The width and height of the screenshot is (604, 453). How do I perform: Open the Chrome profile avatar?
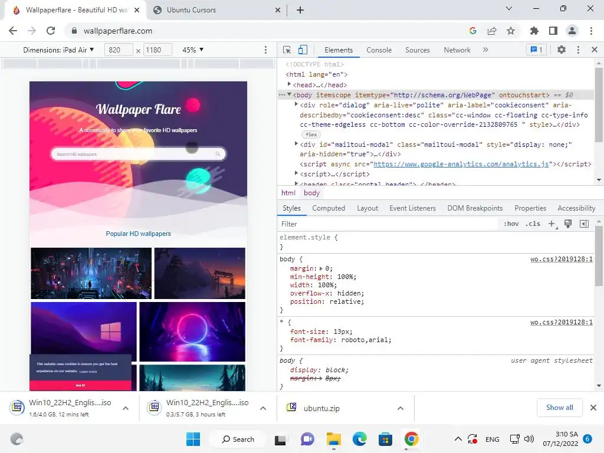[x=572, y=31]
